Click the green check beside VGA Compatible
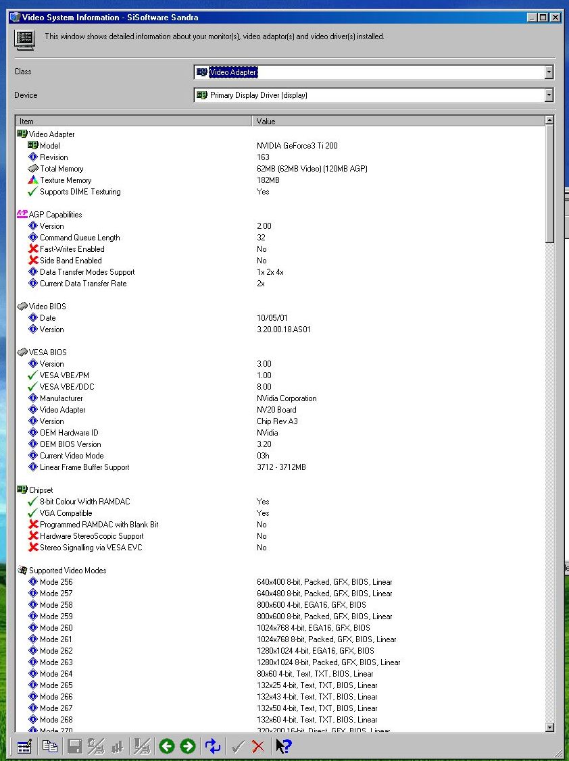569x761 pixels. coord(33,513)
